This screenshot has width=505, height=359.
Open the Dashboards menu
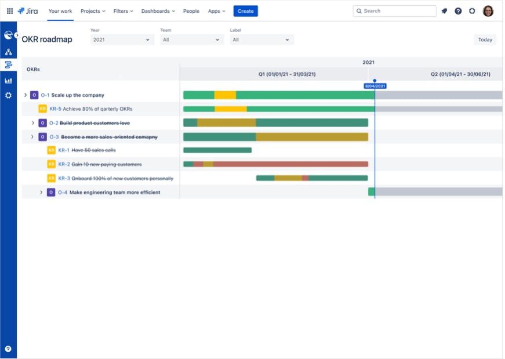point(158,11)
